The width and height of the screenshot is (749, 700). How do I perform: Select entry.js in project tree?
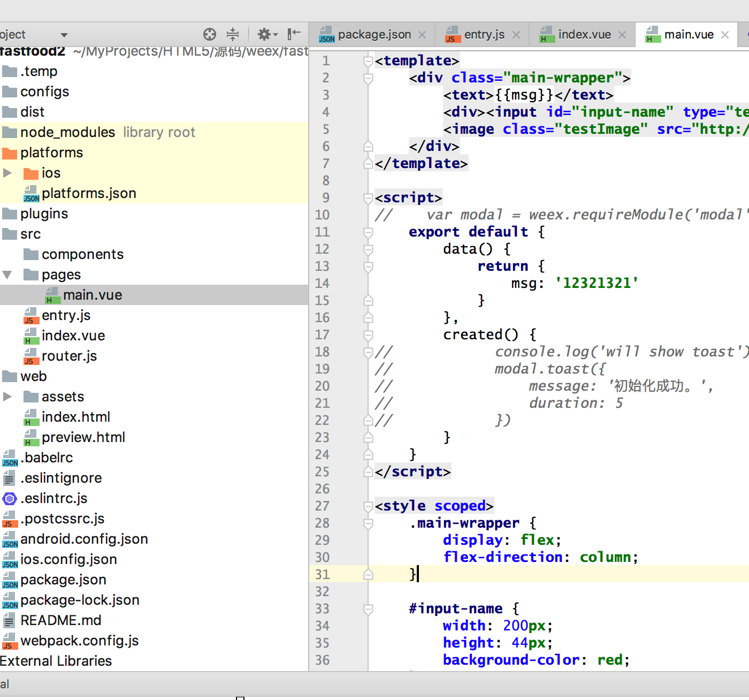tap(57, 315)
